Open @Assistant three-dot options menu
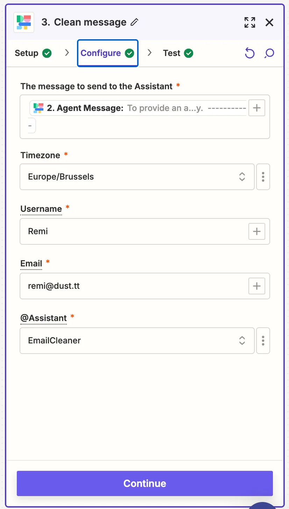The width and height of the screenshot is (289, 509). (x=263, y=341)
